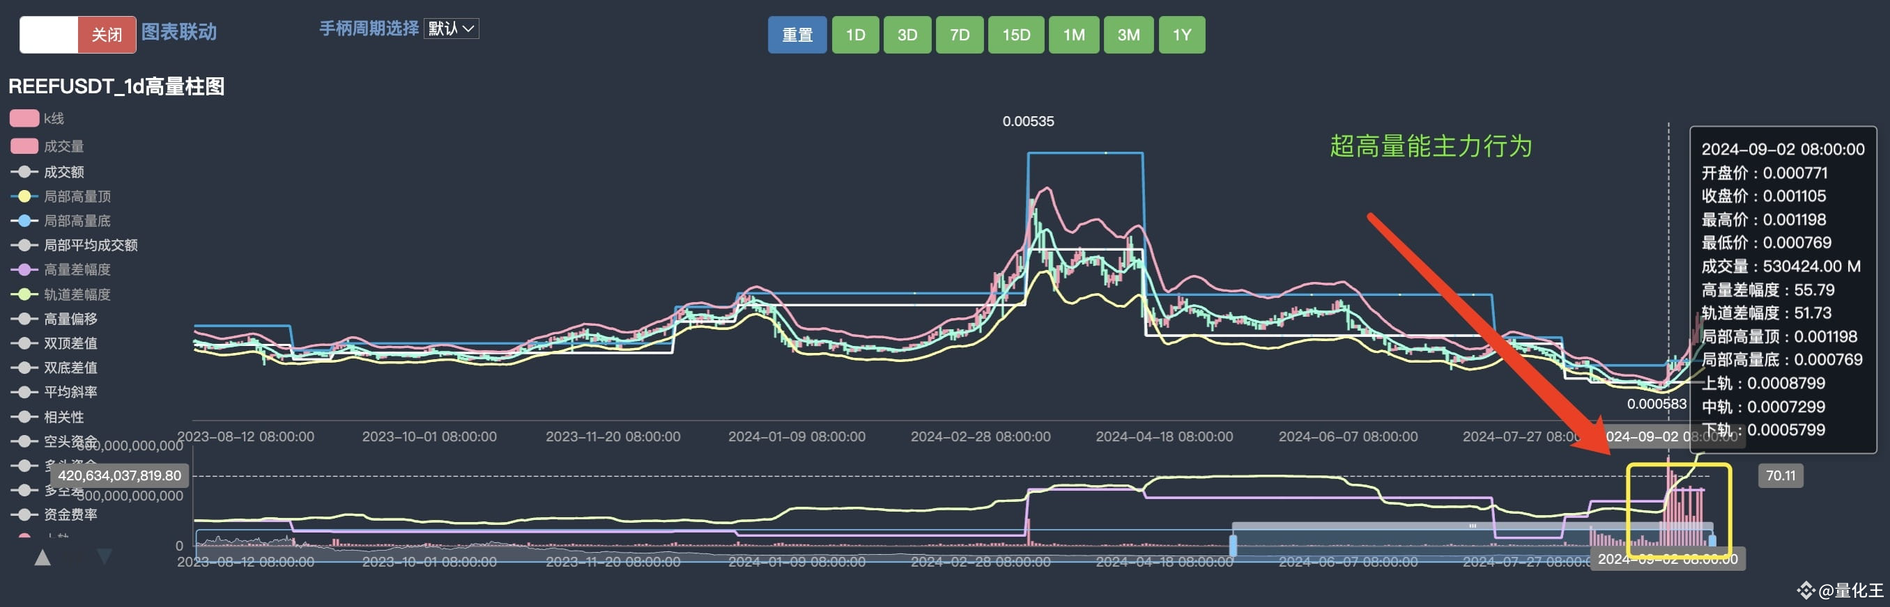The image size is (1890, 607).
Task: Click the 图表联动 label
Action: (179, 31)
